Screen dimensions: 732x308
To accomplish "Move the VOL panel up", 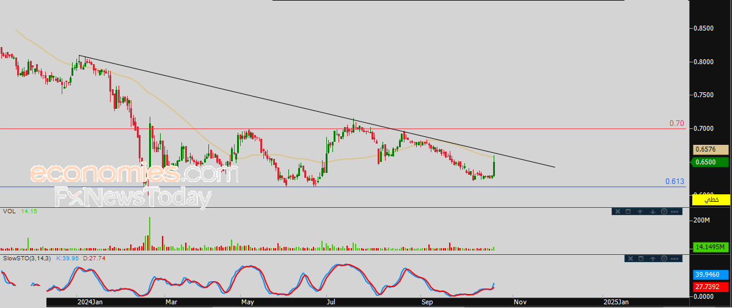I will tap(640, 211).
